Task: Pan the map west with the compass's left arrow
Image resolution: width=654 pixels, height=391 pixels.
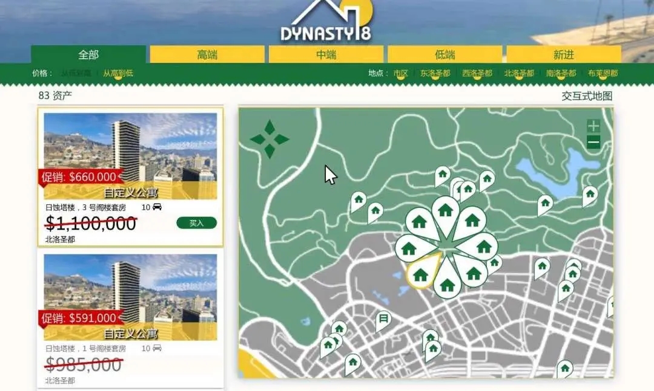Action: [258, 140]
